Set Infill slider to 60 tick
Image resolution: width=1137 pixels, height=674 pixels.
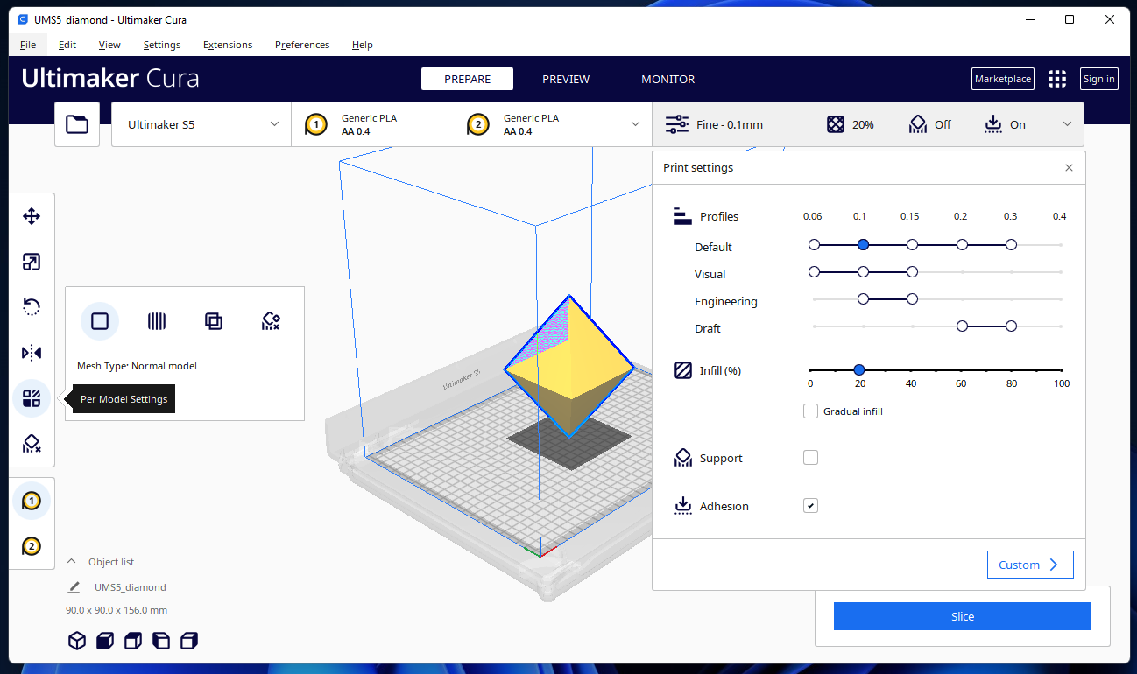[x=961, y=370]
